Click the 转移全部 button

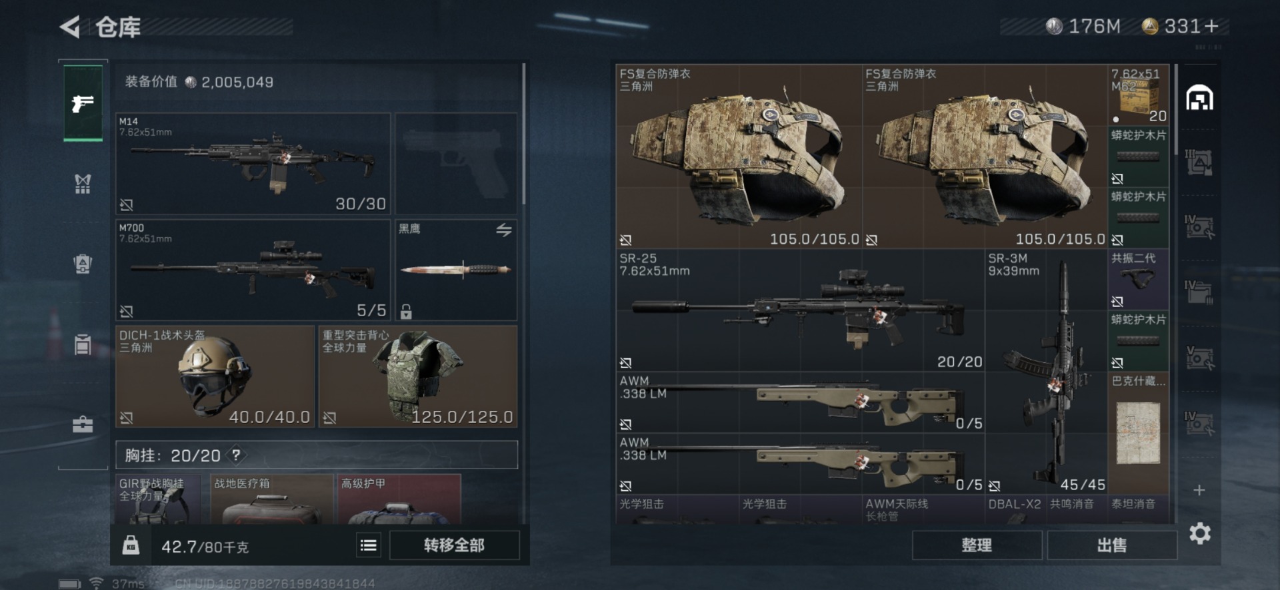(454, 545)
